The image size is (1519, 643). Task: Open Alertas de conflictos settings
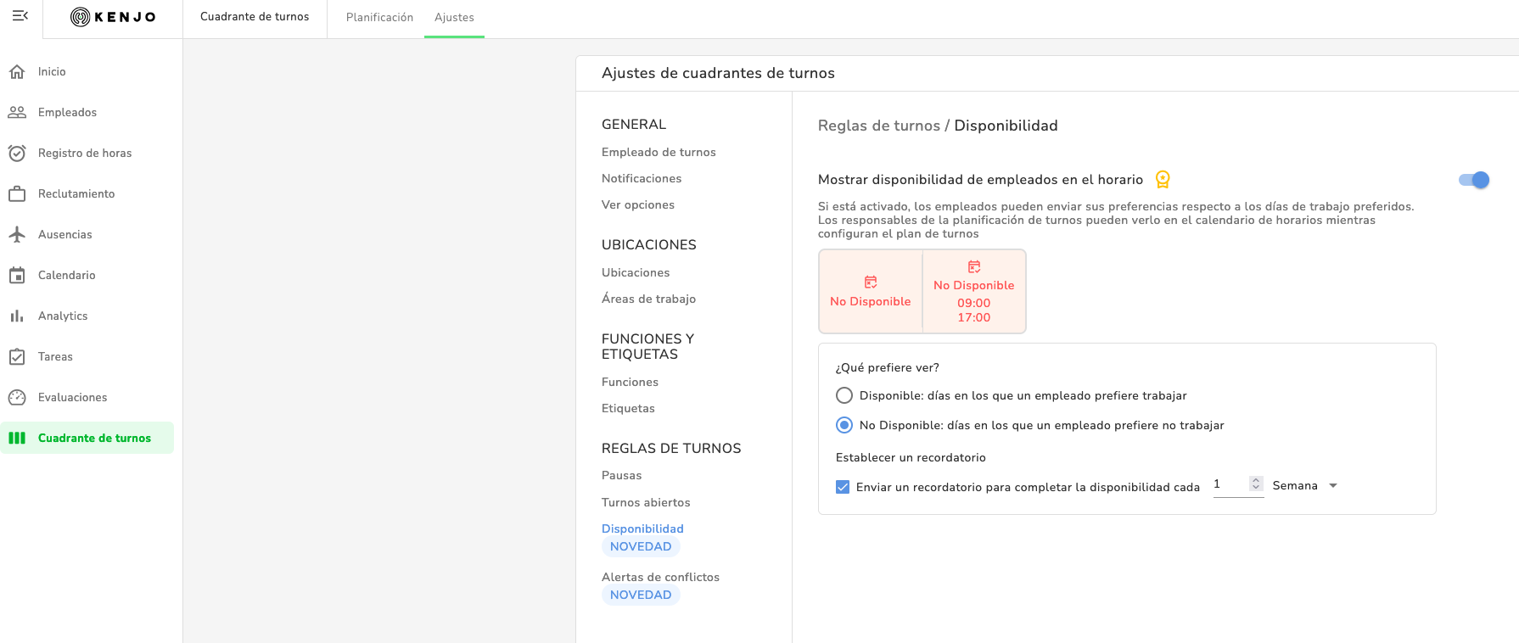pyautogui.click(x=660, y=577)
